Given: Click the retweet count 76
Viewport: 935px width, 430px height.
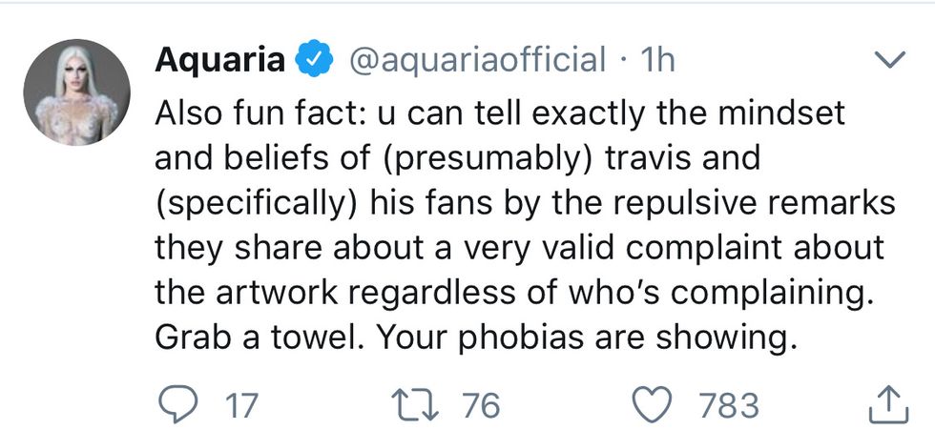Looking at the screenshot, I should (480, 405).
